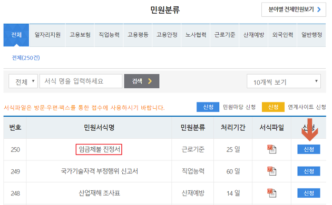Viewport: 332px width, 205px height.
Task: Switch to the 고용평등 tab
Action: [138, 35]
